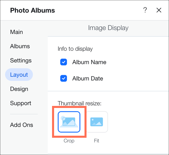Click the Photo Albums panel title
Screen dimensions: 169x155
pyautogui.click(x=32, y=10)
